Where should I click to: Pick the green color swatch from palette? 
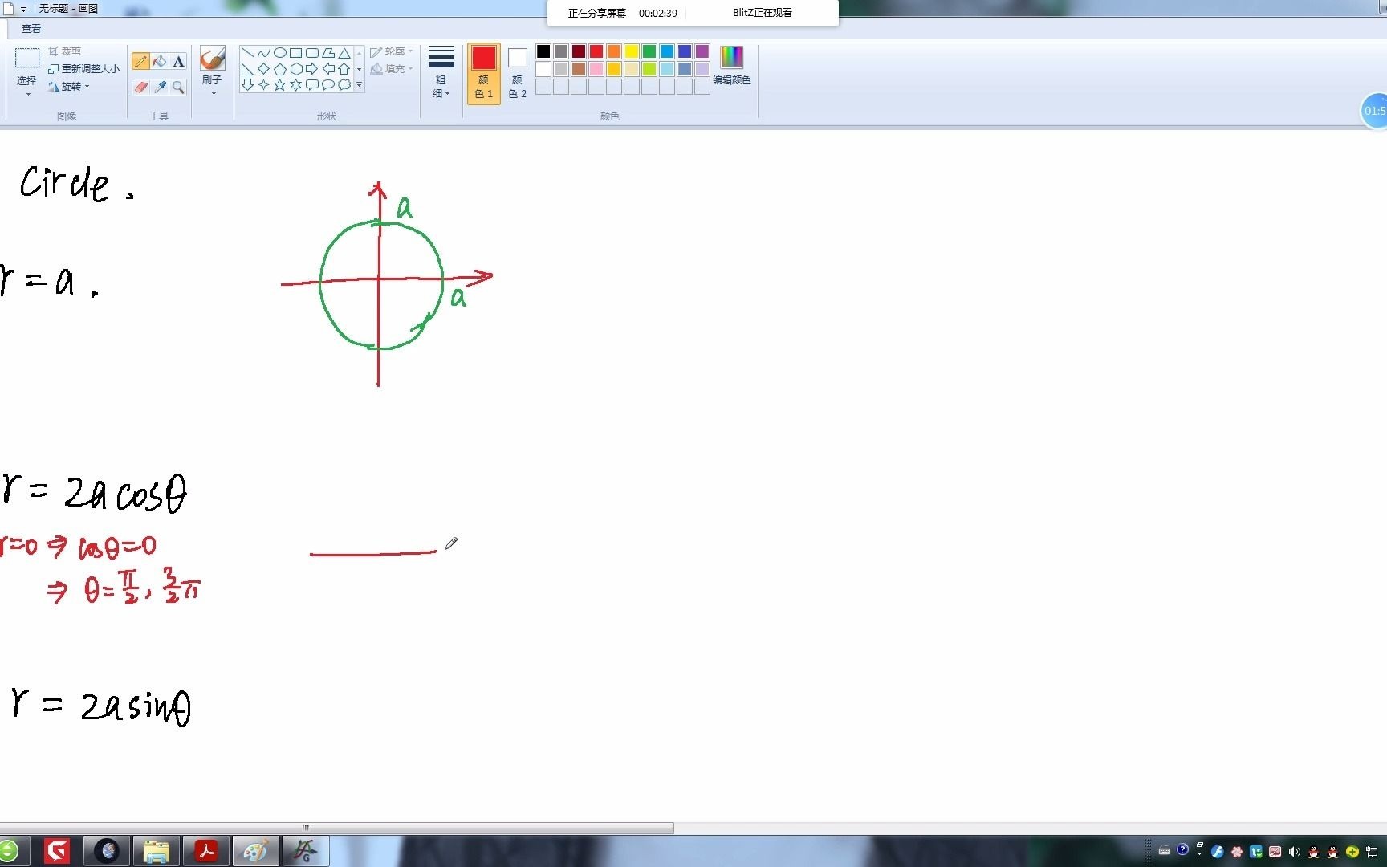pyautogui.click(x=649, y=51)
